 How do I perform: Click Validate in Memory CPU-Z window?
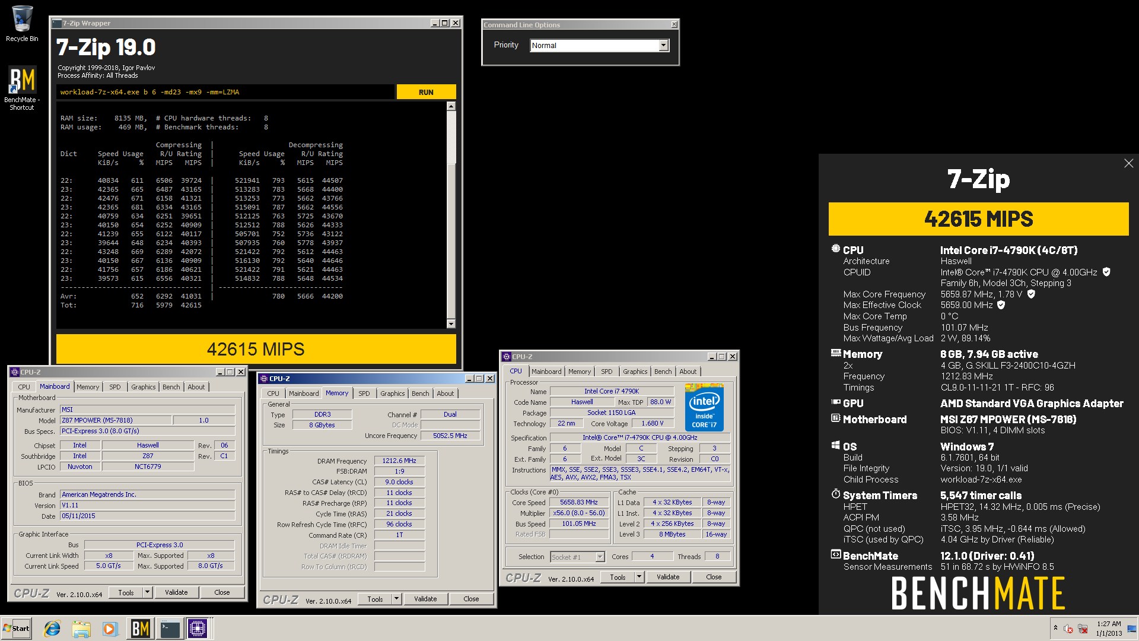pyautogui.click(x=425, y=599)
